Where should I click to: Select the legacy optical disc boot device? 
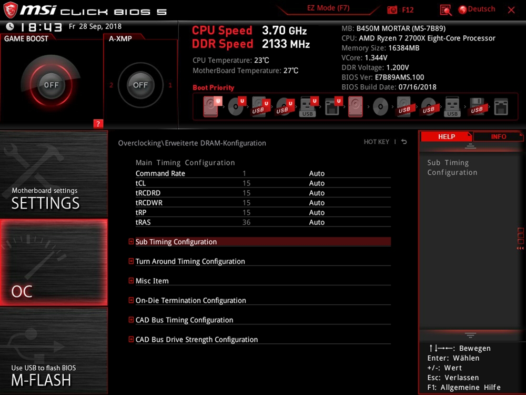[380, 107]
